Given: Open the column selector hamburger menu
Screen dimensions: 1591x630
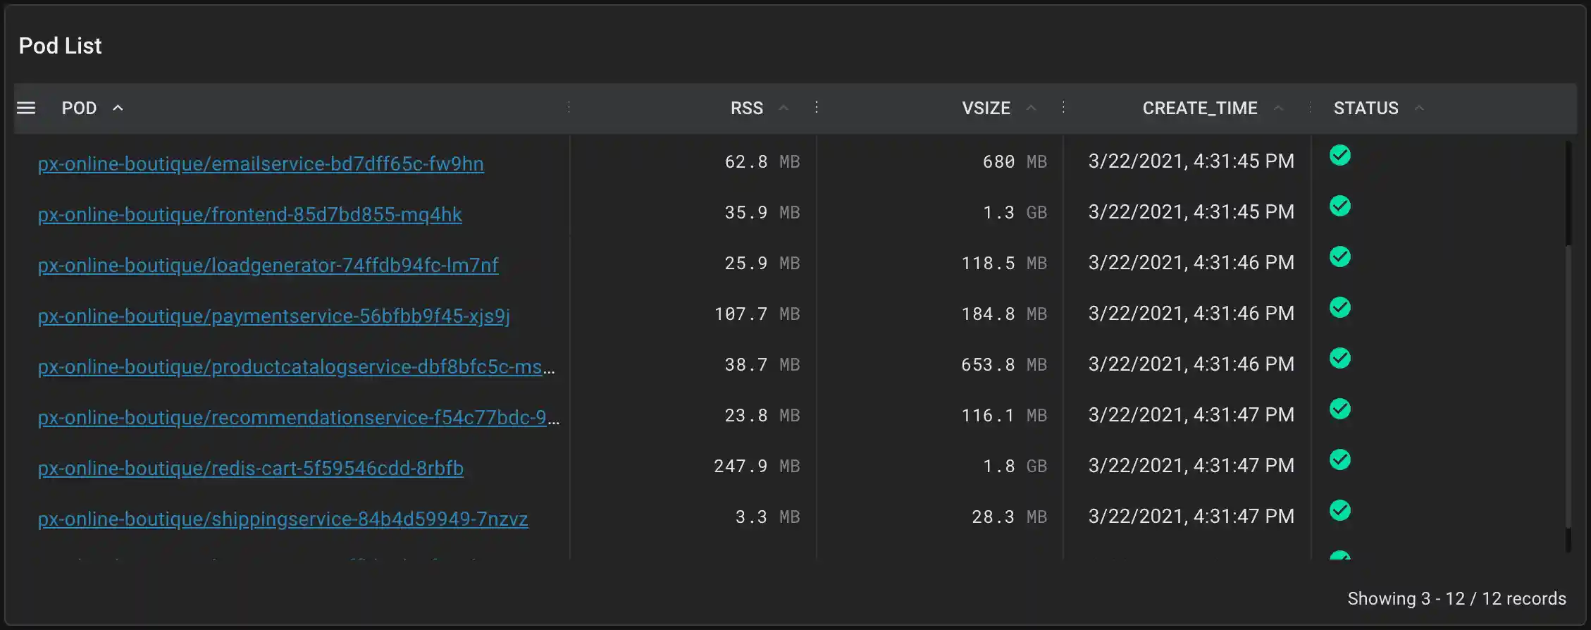Looking at the screenshot, I should click(x=26, y=108).
